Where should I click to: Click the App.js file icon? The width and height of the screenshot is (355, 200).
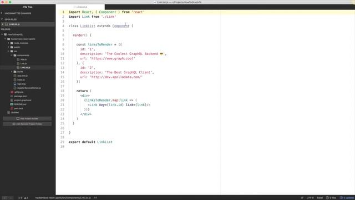[x=18, y=59]
